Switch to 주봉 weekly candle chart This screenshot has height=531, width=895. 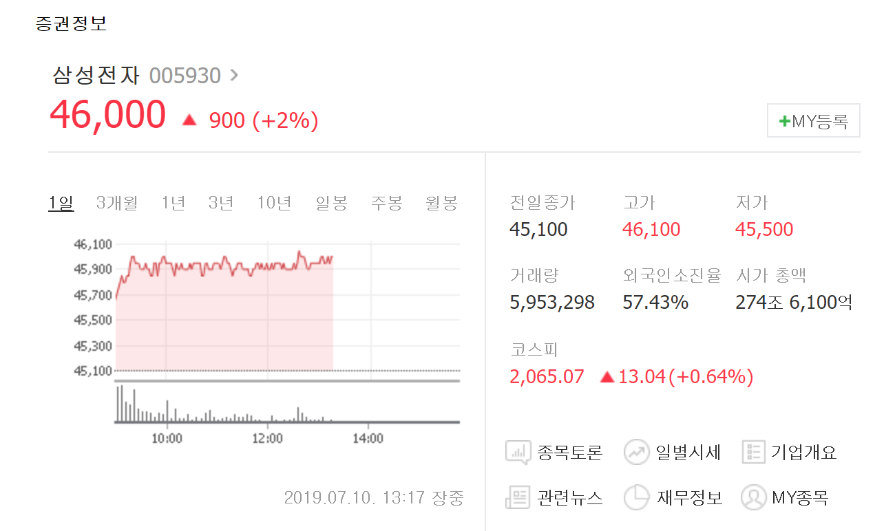click(387, 203)
